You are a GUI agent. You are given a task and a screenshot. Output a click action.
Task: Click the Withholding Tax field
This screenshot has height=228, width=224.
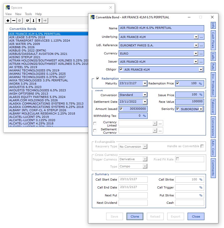pyautogui.click(x=133, y=116)
